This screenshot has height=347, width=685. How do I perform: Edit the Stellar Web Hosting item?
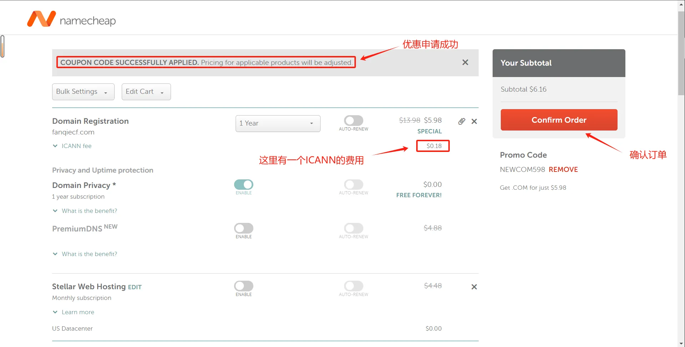[x=135, y=287]
